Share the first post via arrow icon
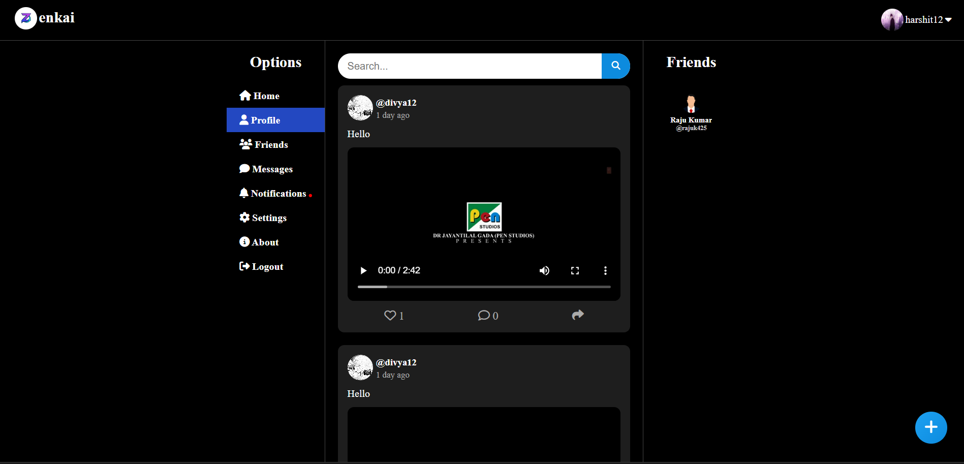The image size is (964, 464). coord(578,315)
